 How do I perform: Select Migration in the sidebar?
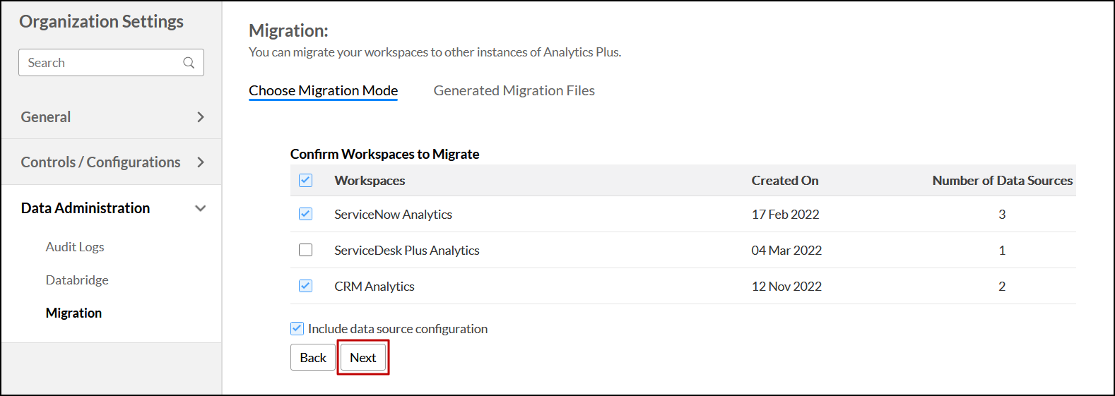(x=73, y=313)
